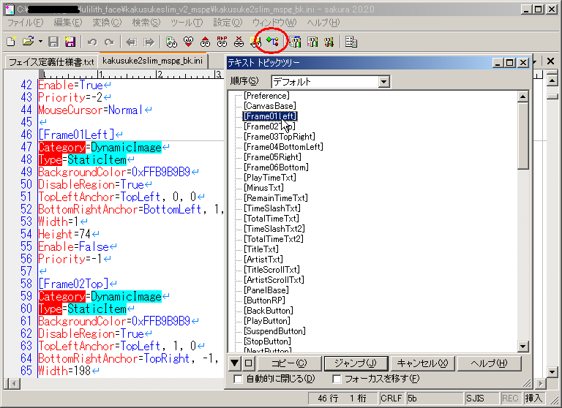The height and width of the screenshot is (408, 562).
Task: Open the type settings list icon
Action: pos(296,42)
